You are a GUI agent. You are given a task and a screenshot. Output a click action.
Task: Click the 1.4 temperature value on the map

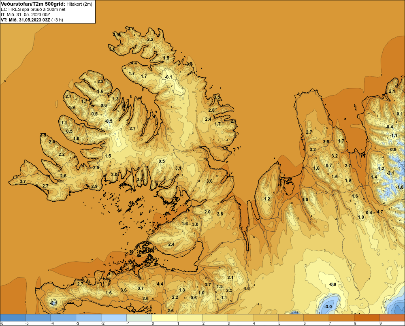click(x=374, y=177)
